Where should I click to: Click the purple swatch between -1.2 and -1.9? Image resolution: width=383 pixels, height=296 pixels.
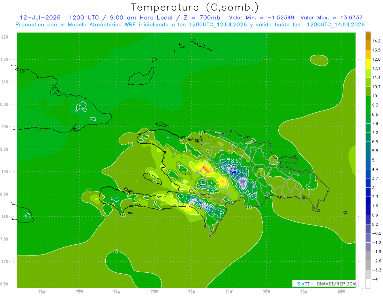[x=368, y=247]
